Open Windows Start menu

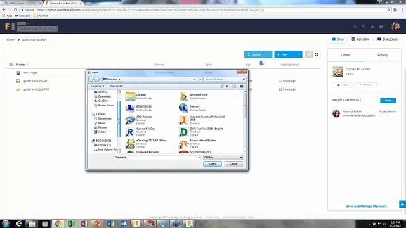click(x=6, y=224)
